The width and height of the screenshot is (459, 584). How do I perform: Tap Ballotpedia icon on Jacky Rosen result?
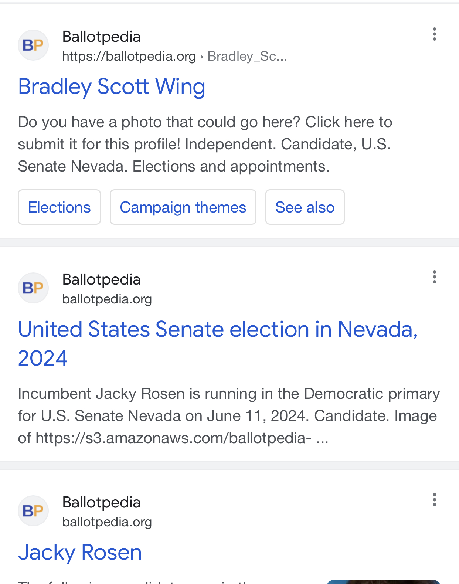33,511
